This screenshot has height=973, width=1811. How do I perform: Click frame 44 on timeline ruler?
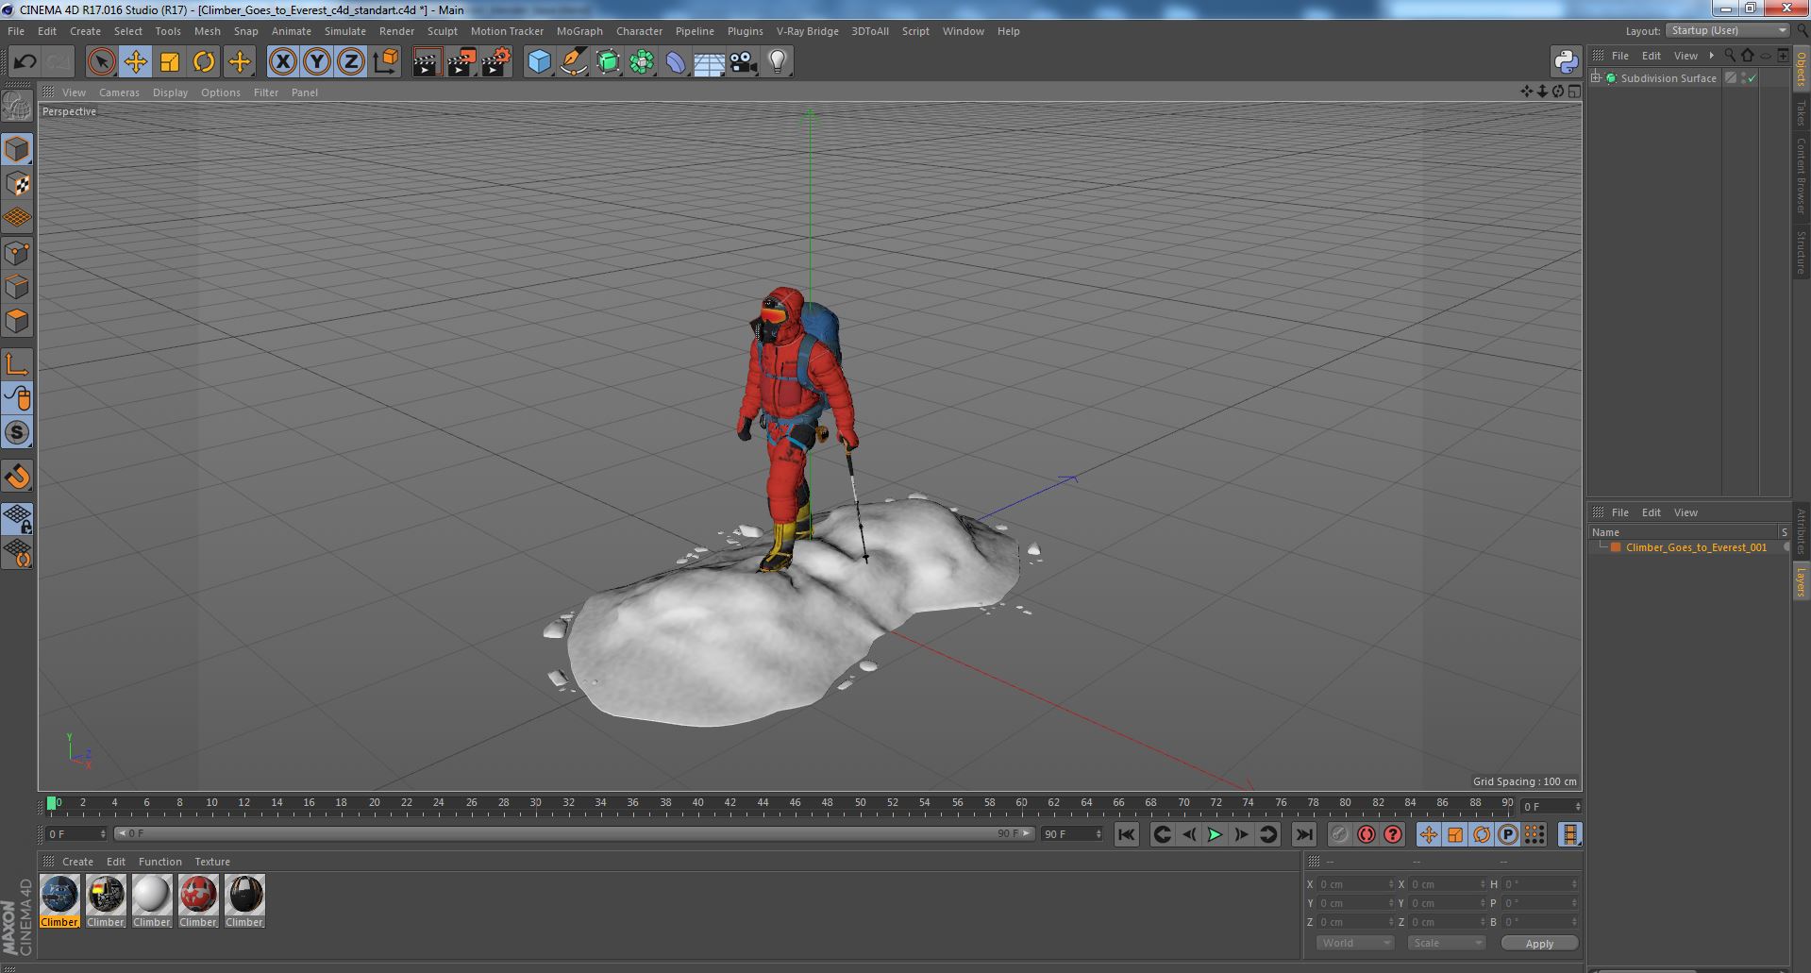click(x=763, y=803)
